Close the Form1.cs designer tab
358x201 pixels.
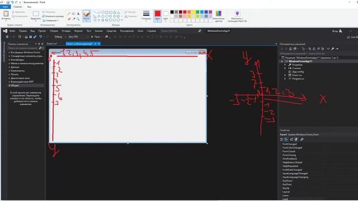tap(99, 44)
